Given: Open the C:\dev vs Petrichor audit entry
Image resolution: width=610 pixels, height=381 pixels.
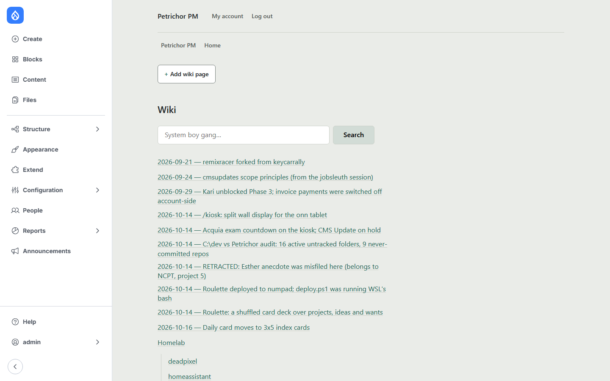Looking at the screenshot, I should tap(272, 249).
